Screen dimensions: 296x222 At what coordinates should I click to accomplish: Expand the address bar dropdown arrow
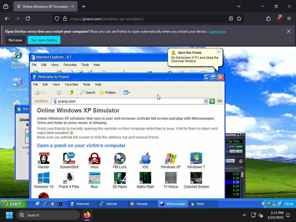(x=206, y=101)
